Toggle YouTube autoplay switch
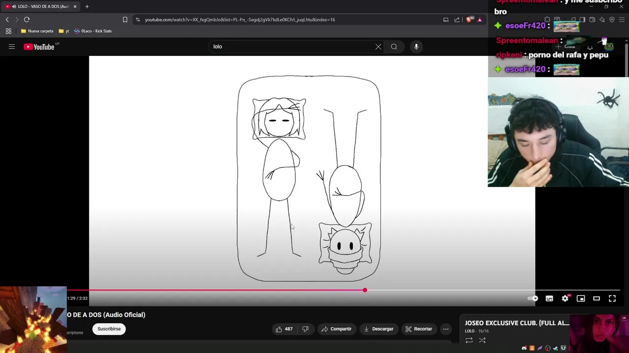The image size is (629, 353). coord(533,298)
